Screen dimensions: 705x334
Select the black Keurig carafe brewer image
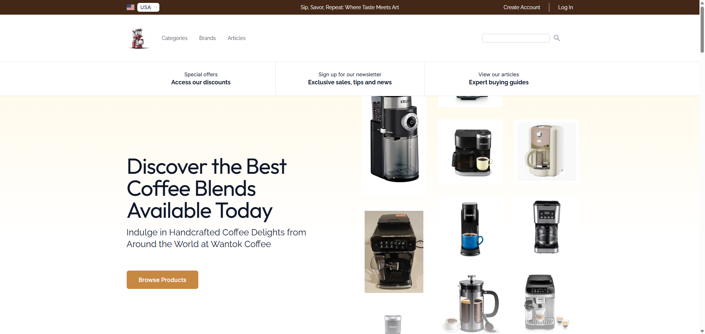[470, 151]
